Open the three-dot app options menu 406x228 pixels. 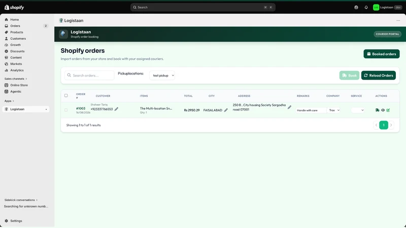click(398, 20)
